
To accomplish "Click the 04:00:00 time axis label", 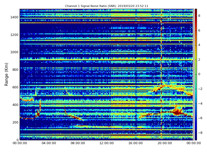I will [x=49, y=143].
